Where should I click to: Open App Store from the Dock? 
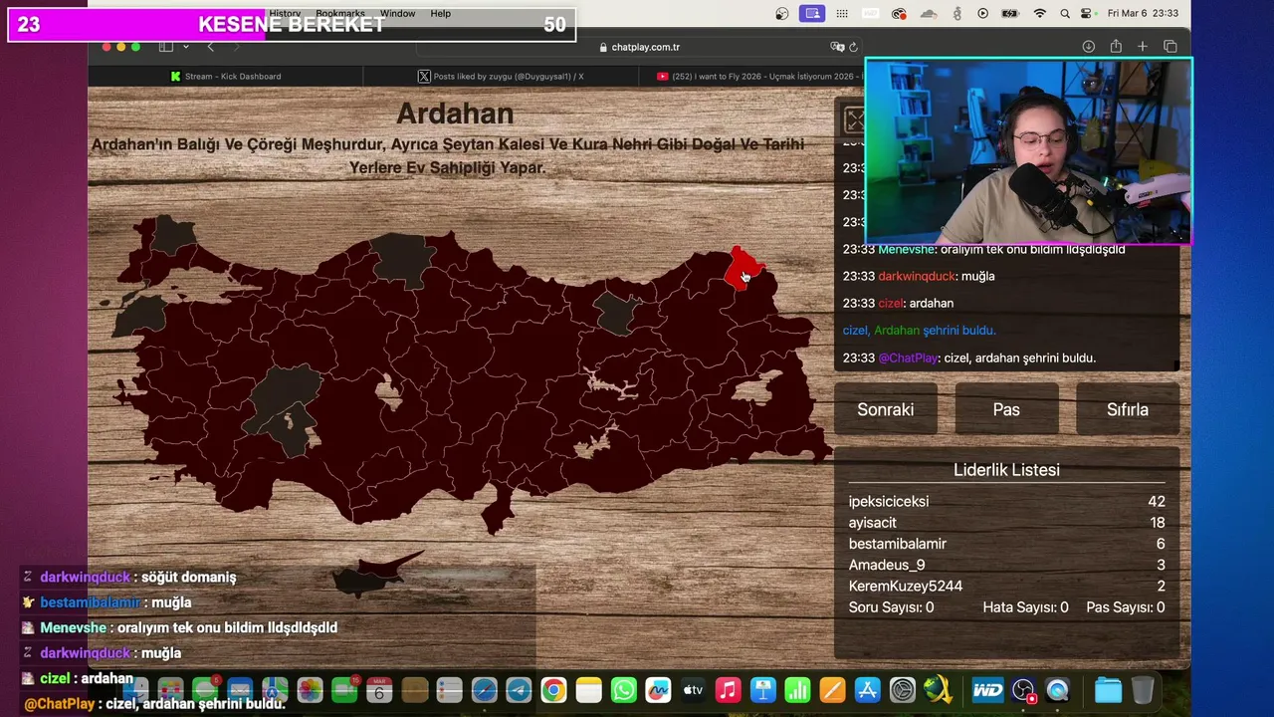coord(867,690)
